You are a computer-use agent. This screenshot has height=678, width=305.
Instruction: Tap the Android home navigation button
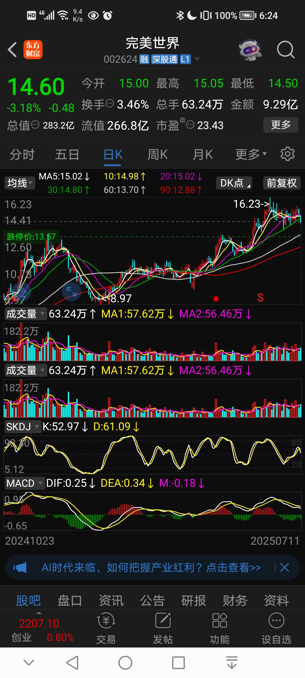coord(125,663)
